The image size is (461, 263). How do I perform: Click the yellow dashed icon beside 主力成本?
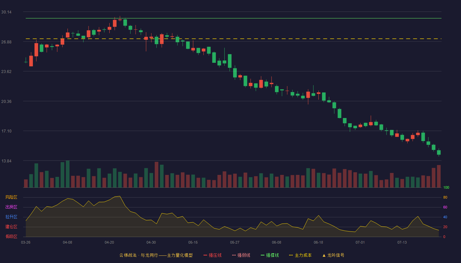pyautogui.click(x=291, y=255)
